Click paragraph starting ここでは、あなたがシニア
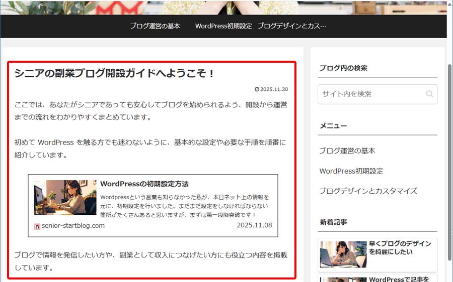453x282 pixels. pyautogui.click(x=151, y=111)
